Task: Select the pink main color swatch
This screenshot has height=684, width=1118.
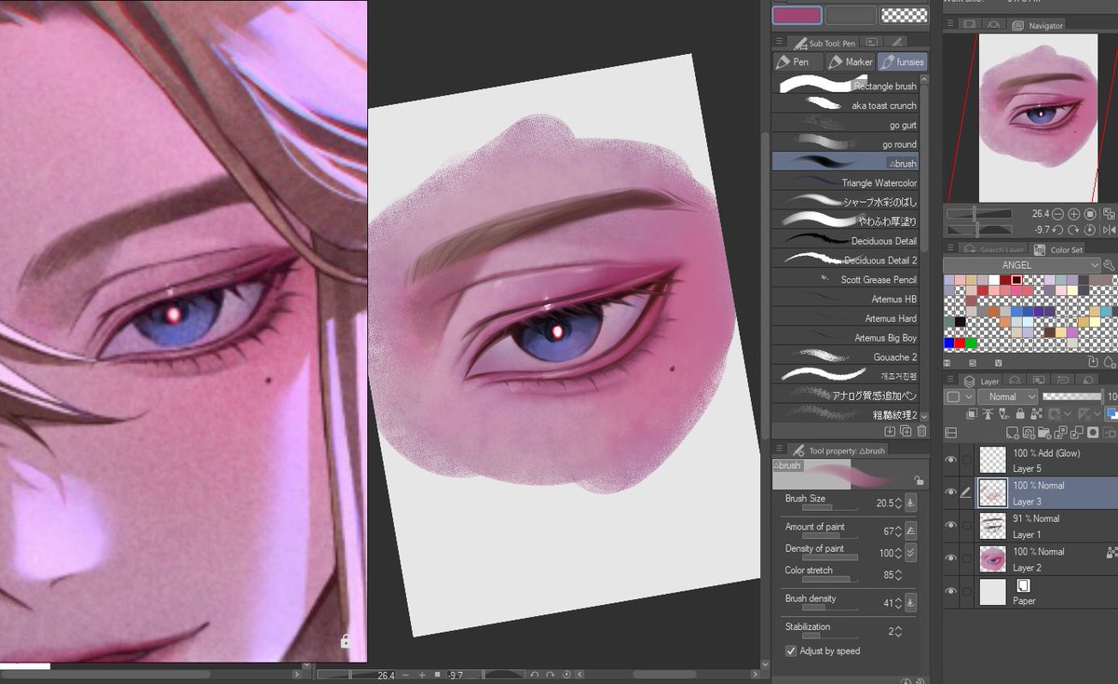Action: tap(797, 15)
